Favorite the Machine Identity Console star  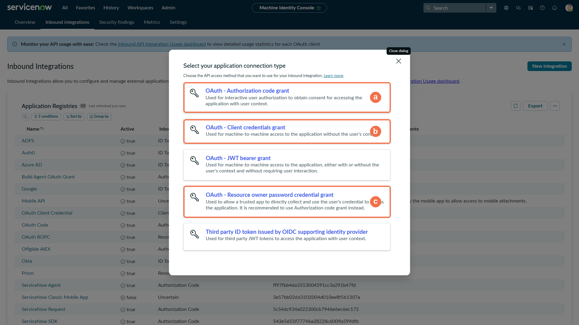[x=319, y=8]
